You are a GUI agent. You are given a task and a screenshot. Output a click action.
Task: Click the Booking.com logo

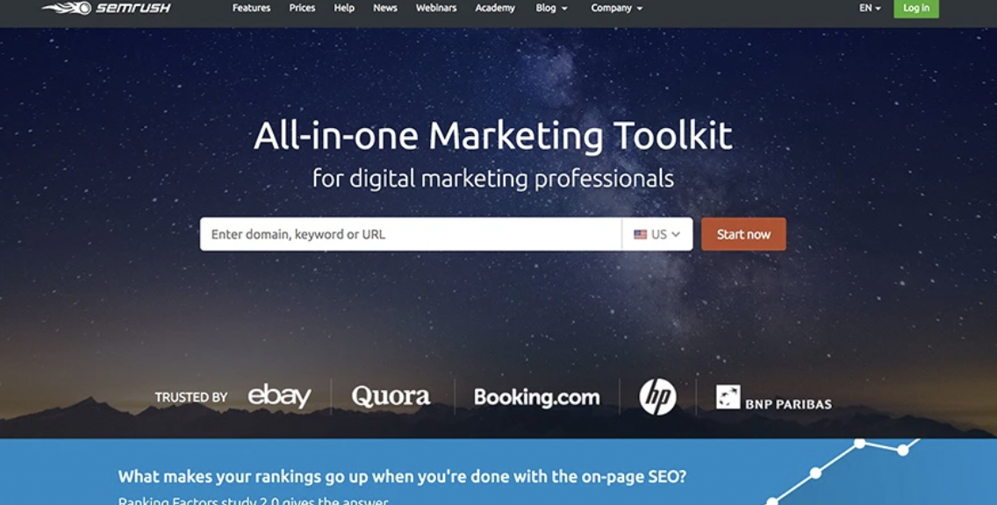(x=536, y=397)
